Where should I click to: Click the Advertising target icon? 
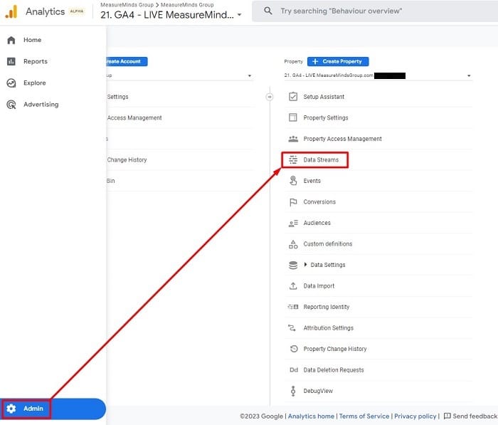11,105
